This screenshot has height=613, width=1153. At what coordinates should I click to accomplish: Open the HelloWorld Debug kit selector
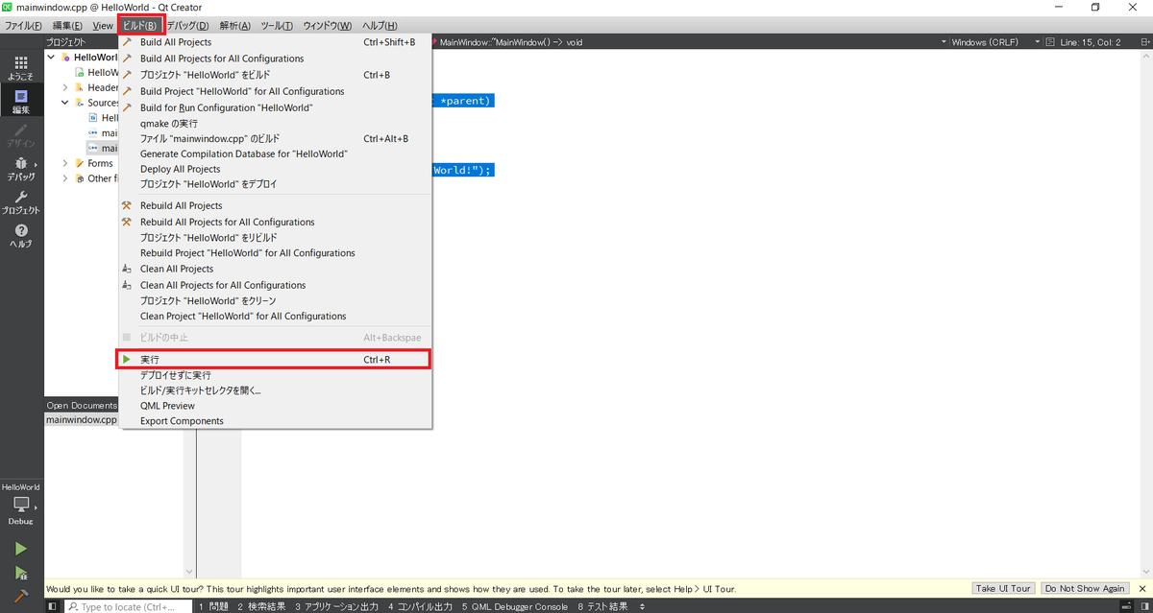tap(21, 505)
